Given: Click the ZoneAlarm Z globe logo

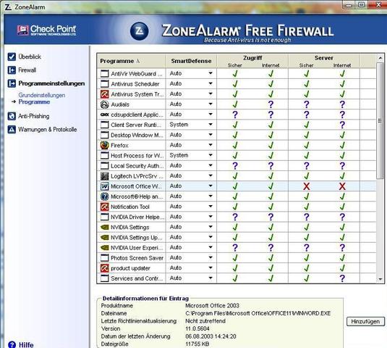Looking at the screenshot, I should [139, 31].
